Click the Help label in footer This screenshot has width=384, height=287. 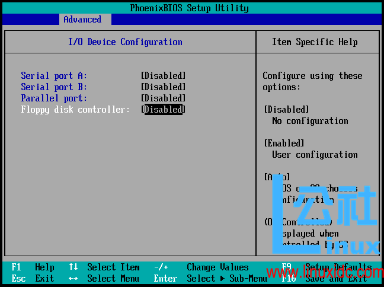pyautogui.click(x=44, y=267)
